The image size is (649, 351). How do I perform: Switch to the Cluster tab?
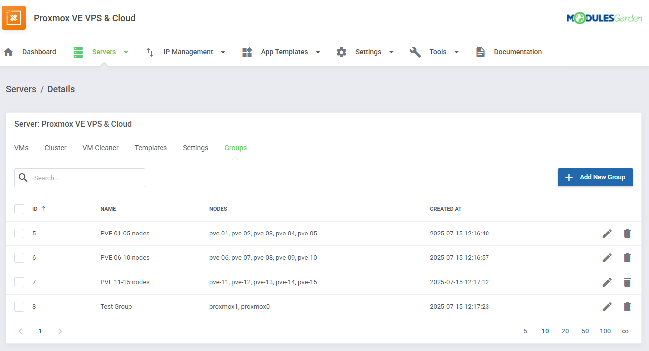[x=55, y=148]
